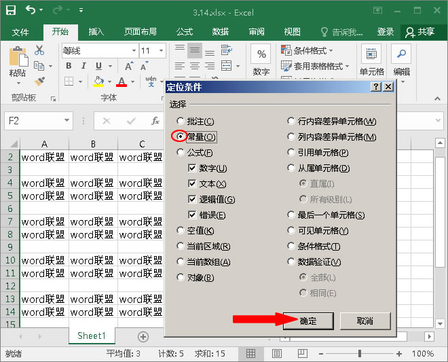
Task: Click 取消 to cancel the dialog
Action: [365, 321]
